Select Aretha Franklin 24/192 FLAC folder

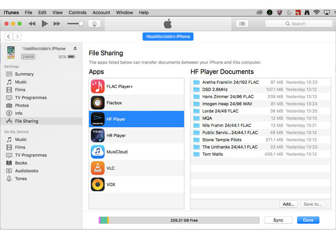point(261,82)
